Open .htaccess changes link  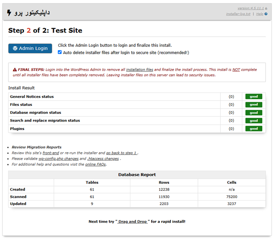103,159
